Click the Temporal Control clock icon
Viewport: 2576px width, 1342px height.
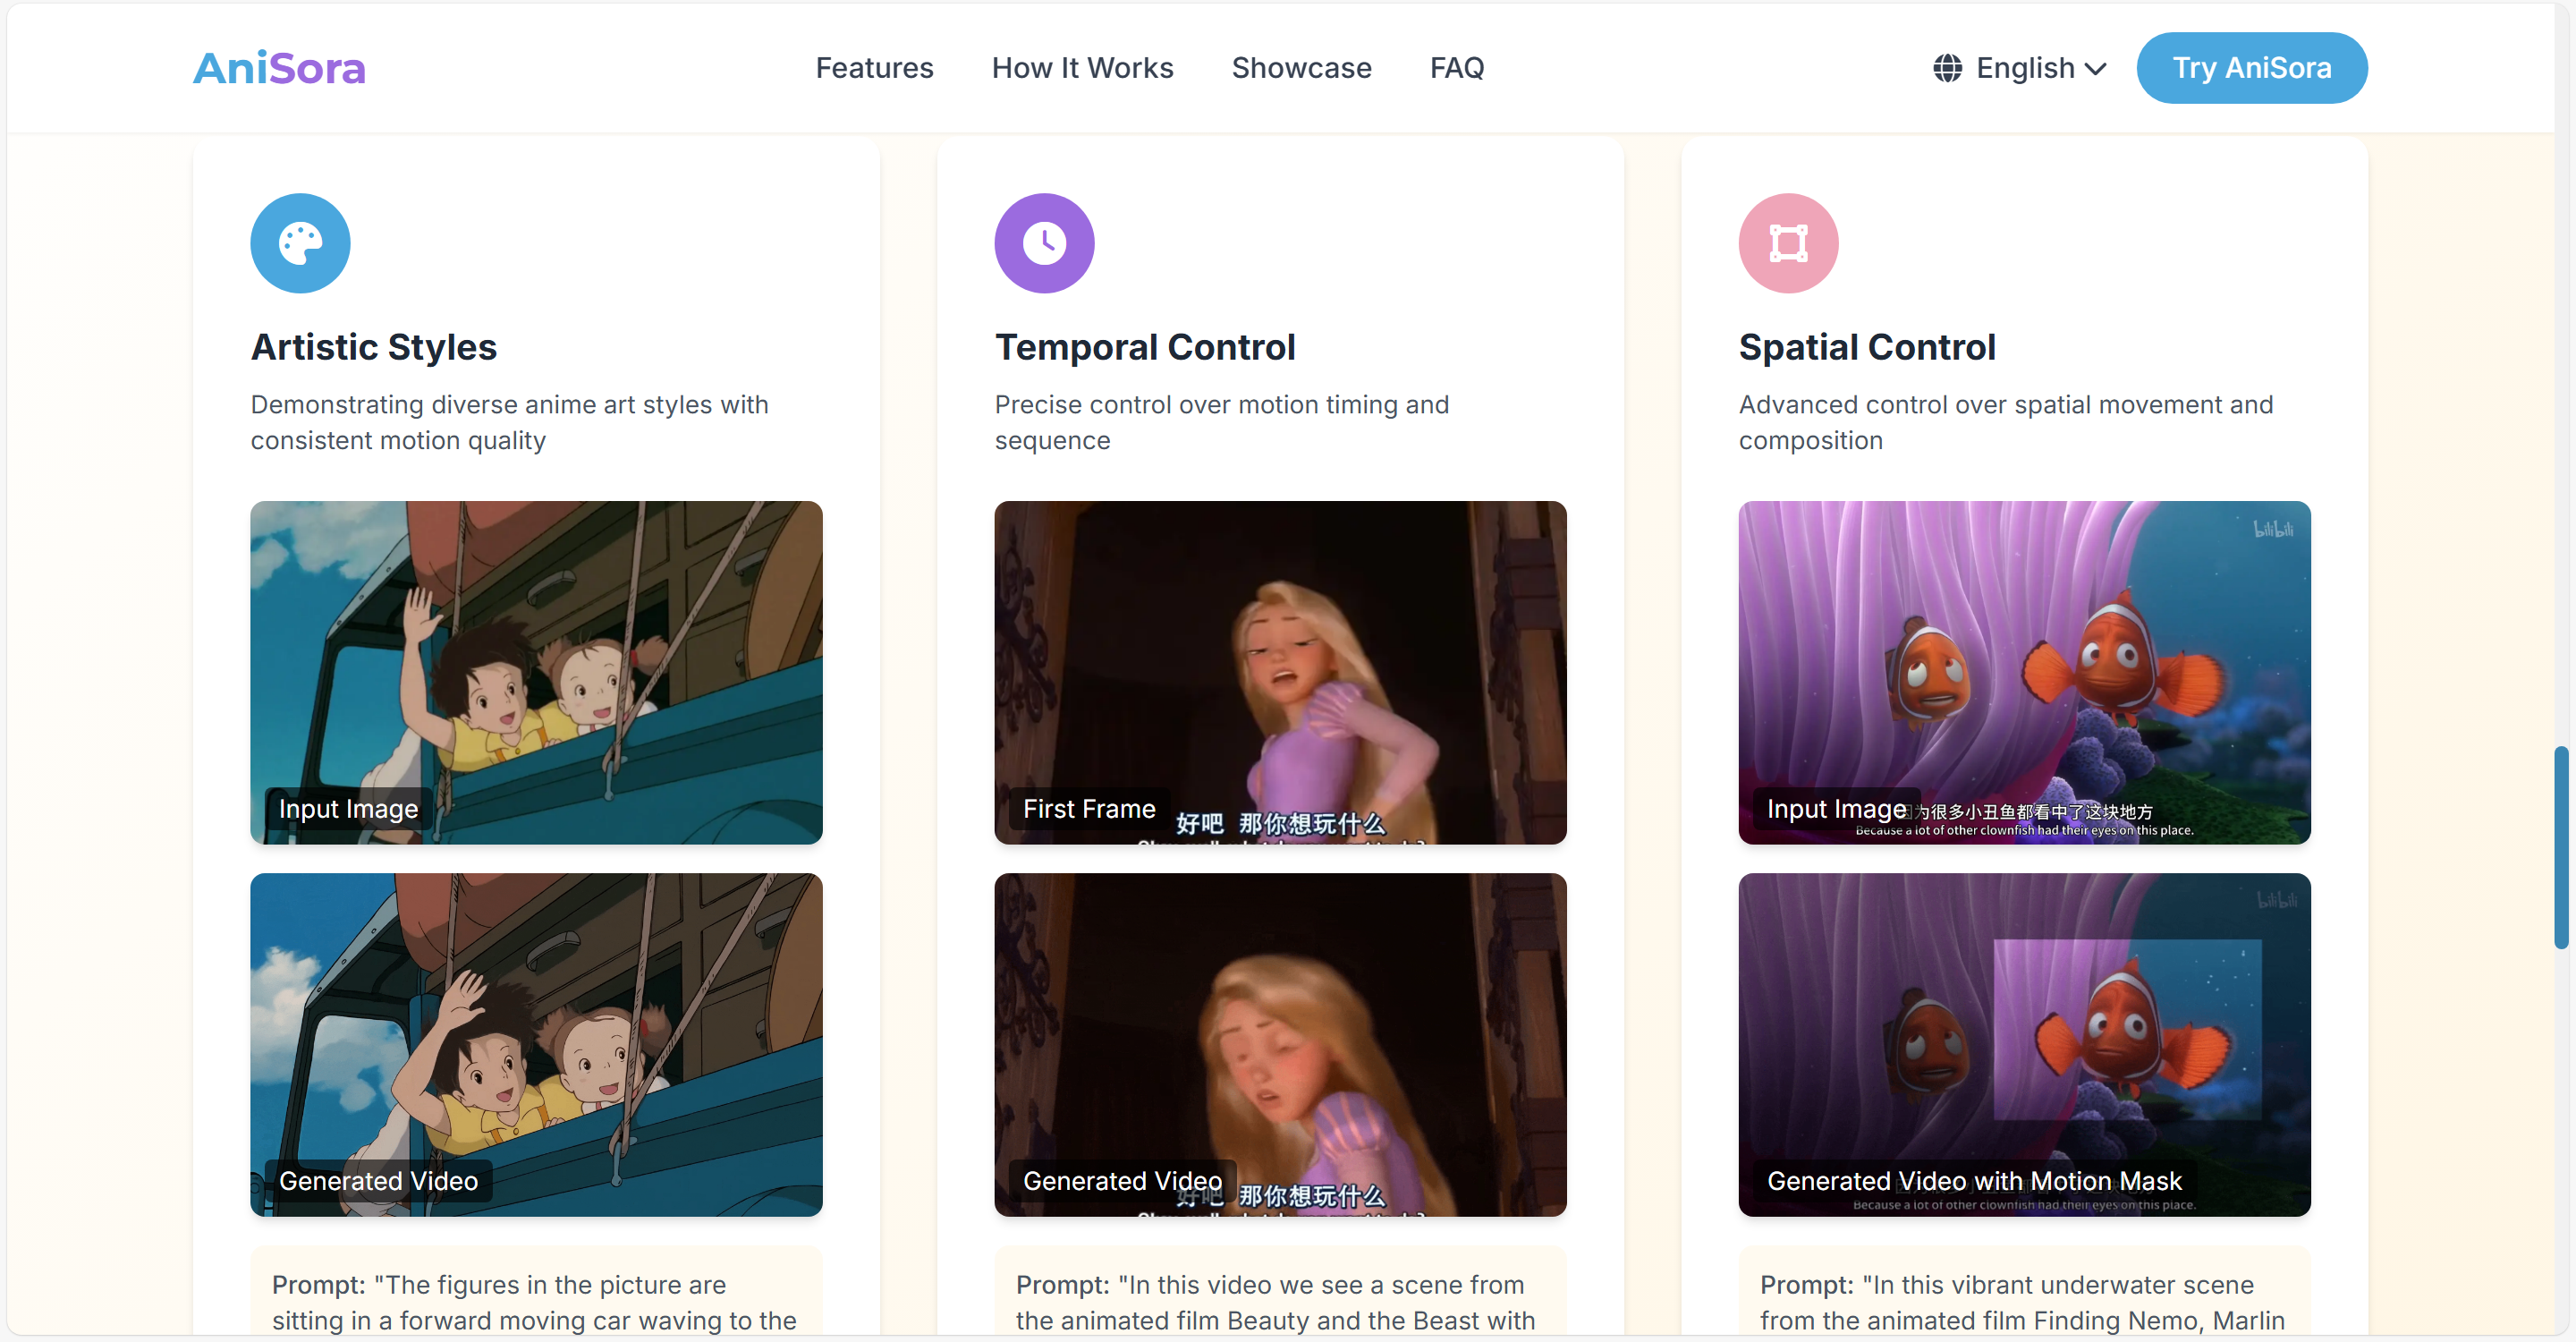(1044, 243)
